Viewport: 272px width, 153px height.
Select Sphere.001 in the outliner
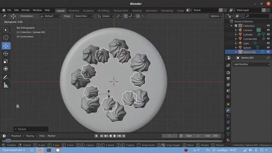(249, 52)
